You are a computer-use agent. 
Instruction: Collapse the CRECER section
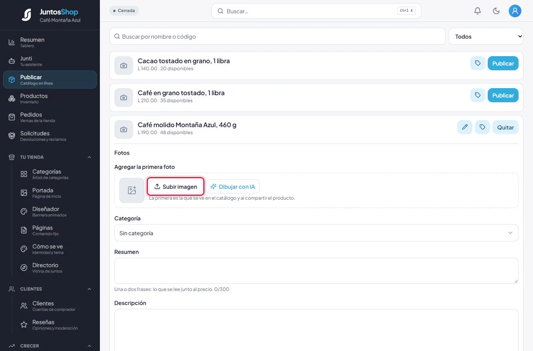click(x=50, y=346)
